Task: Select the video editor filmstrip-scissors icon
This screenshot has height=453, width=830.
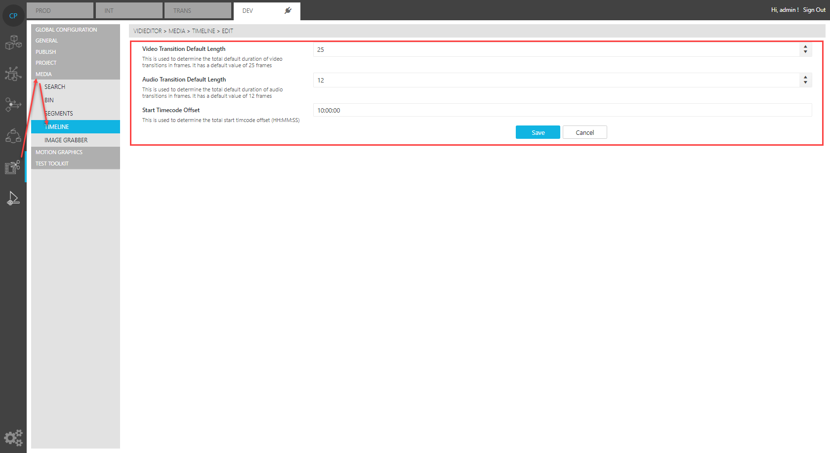Action: 13,167
